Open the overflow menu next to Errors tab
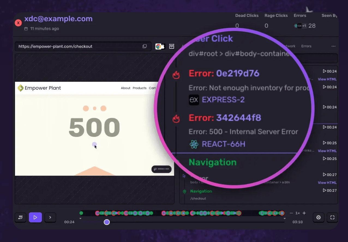 click(333, 46)
